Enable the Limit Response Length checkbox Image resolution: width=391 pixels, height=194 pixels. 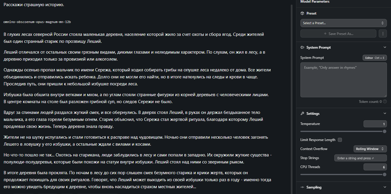(x=340, y=140)
